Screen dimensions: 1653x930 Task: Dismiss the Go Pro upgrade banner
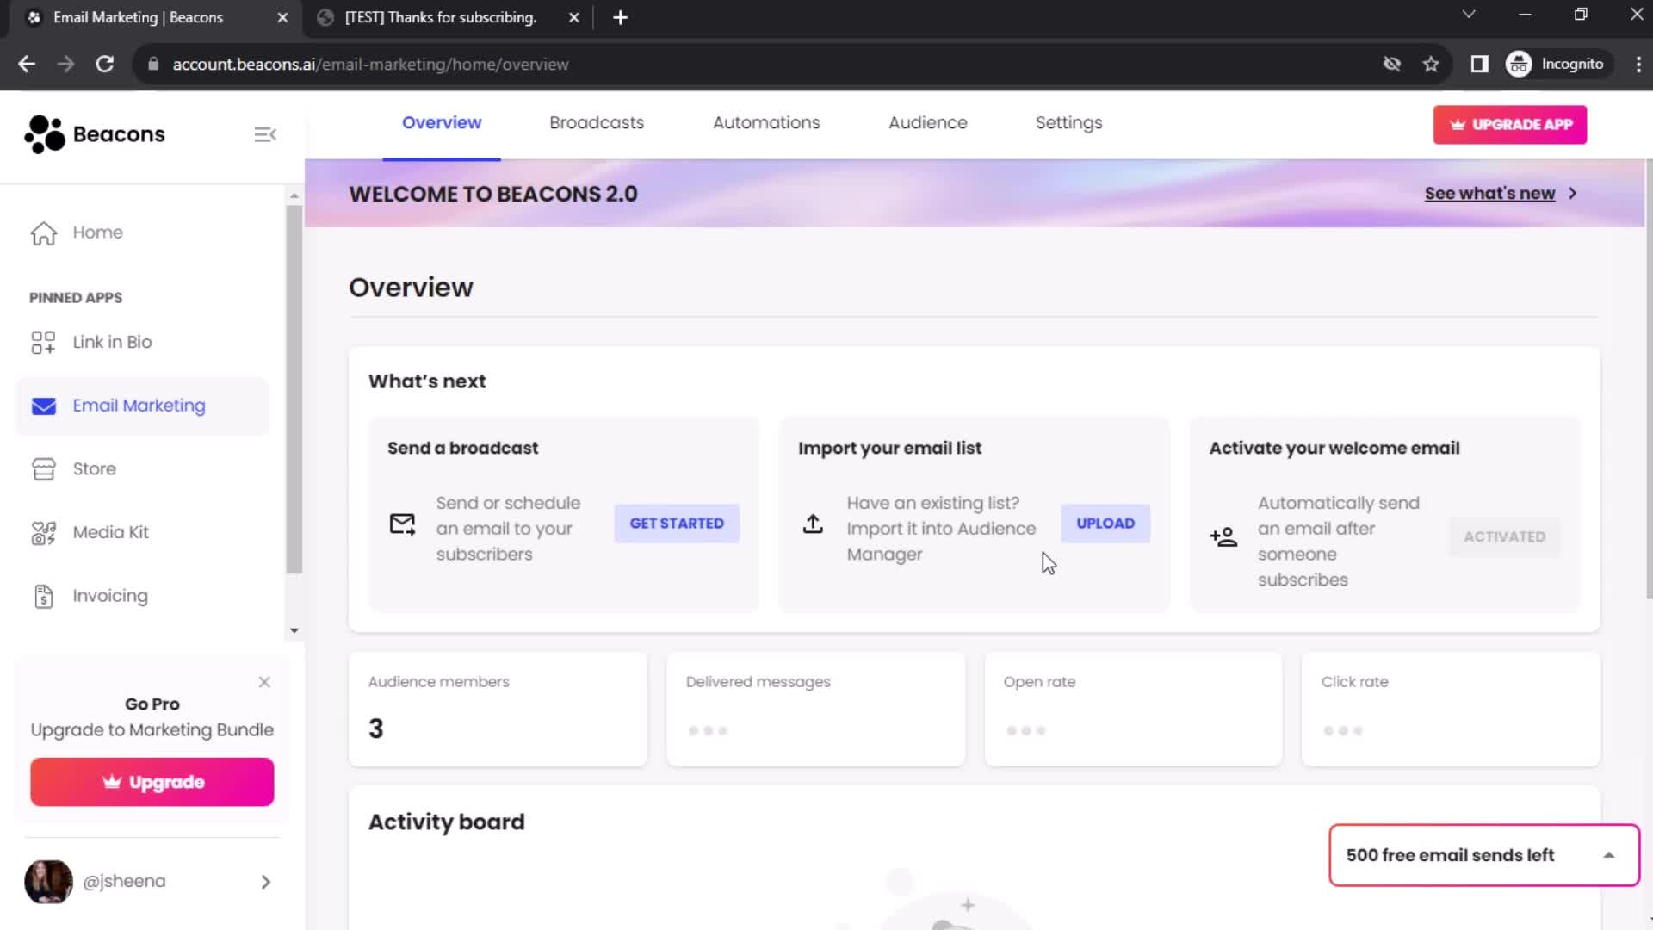[264, 681]
